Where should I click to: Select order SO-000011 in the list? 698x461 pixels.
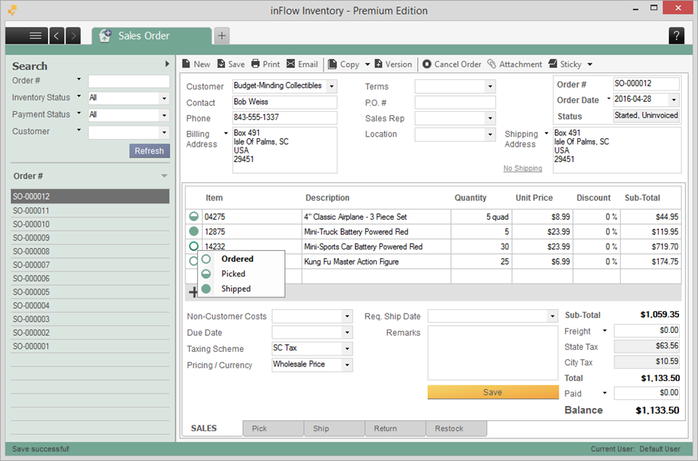click(x=90, y=210)
